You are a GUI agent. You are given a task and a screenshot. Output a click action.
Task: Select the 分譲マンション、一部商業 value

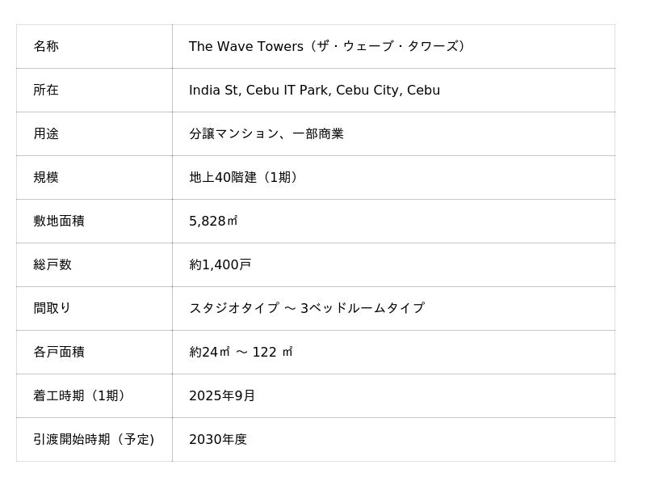tap(266, 134)
